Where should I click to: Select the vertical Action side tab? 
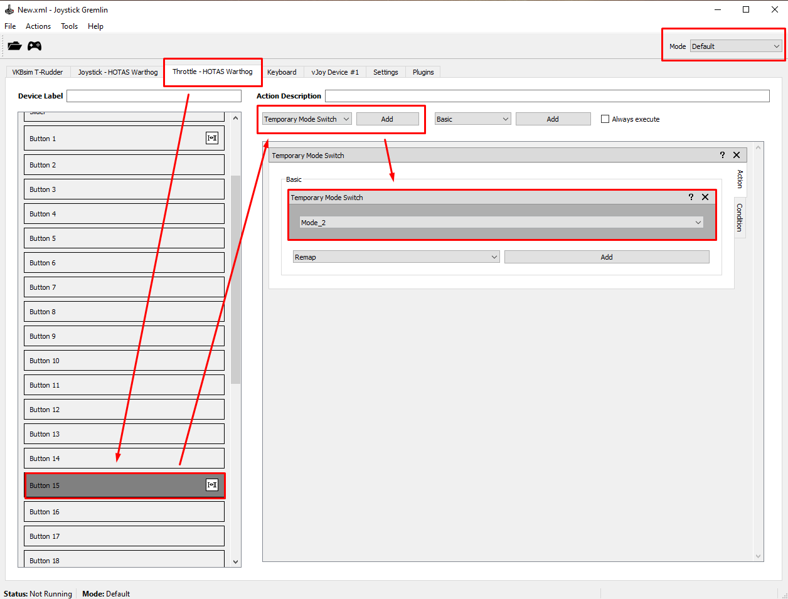pyautogui.click(x=740, y=179)
